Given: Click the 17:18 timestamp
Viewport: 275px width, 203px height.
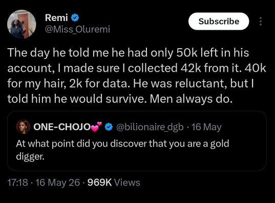Looking at the screenshot, I should (17, 182).
